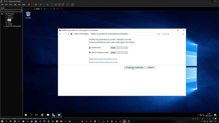
Task: Switch to the Home tab
Action: pyautogui.click(x=27, y=9)
